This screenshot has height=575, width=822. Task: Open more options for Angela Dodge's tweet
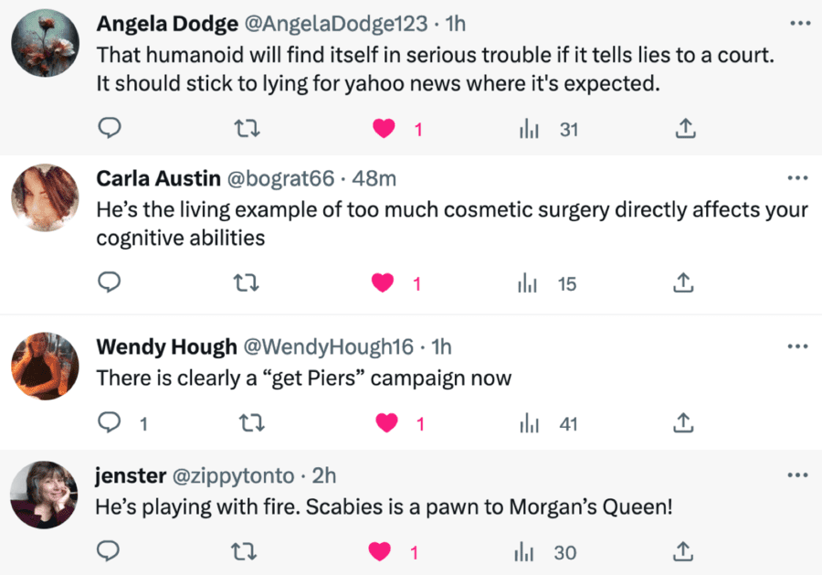point(797,22)
